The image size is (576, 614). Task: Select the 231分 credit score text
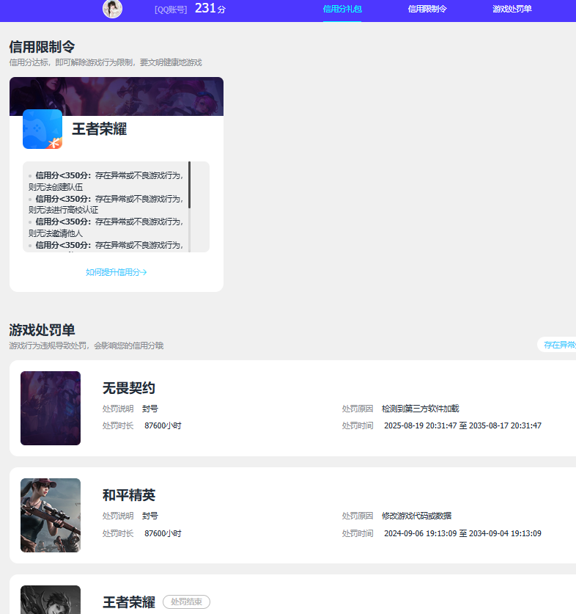point(210,8)
